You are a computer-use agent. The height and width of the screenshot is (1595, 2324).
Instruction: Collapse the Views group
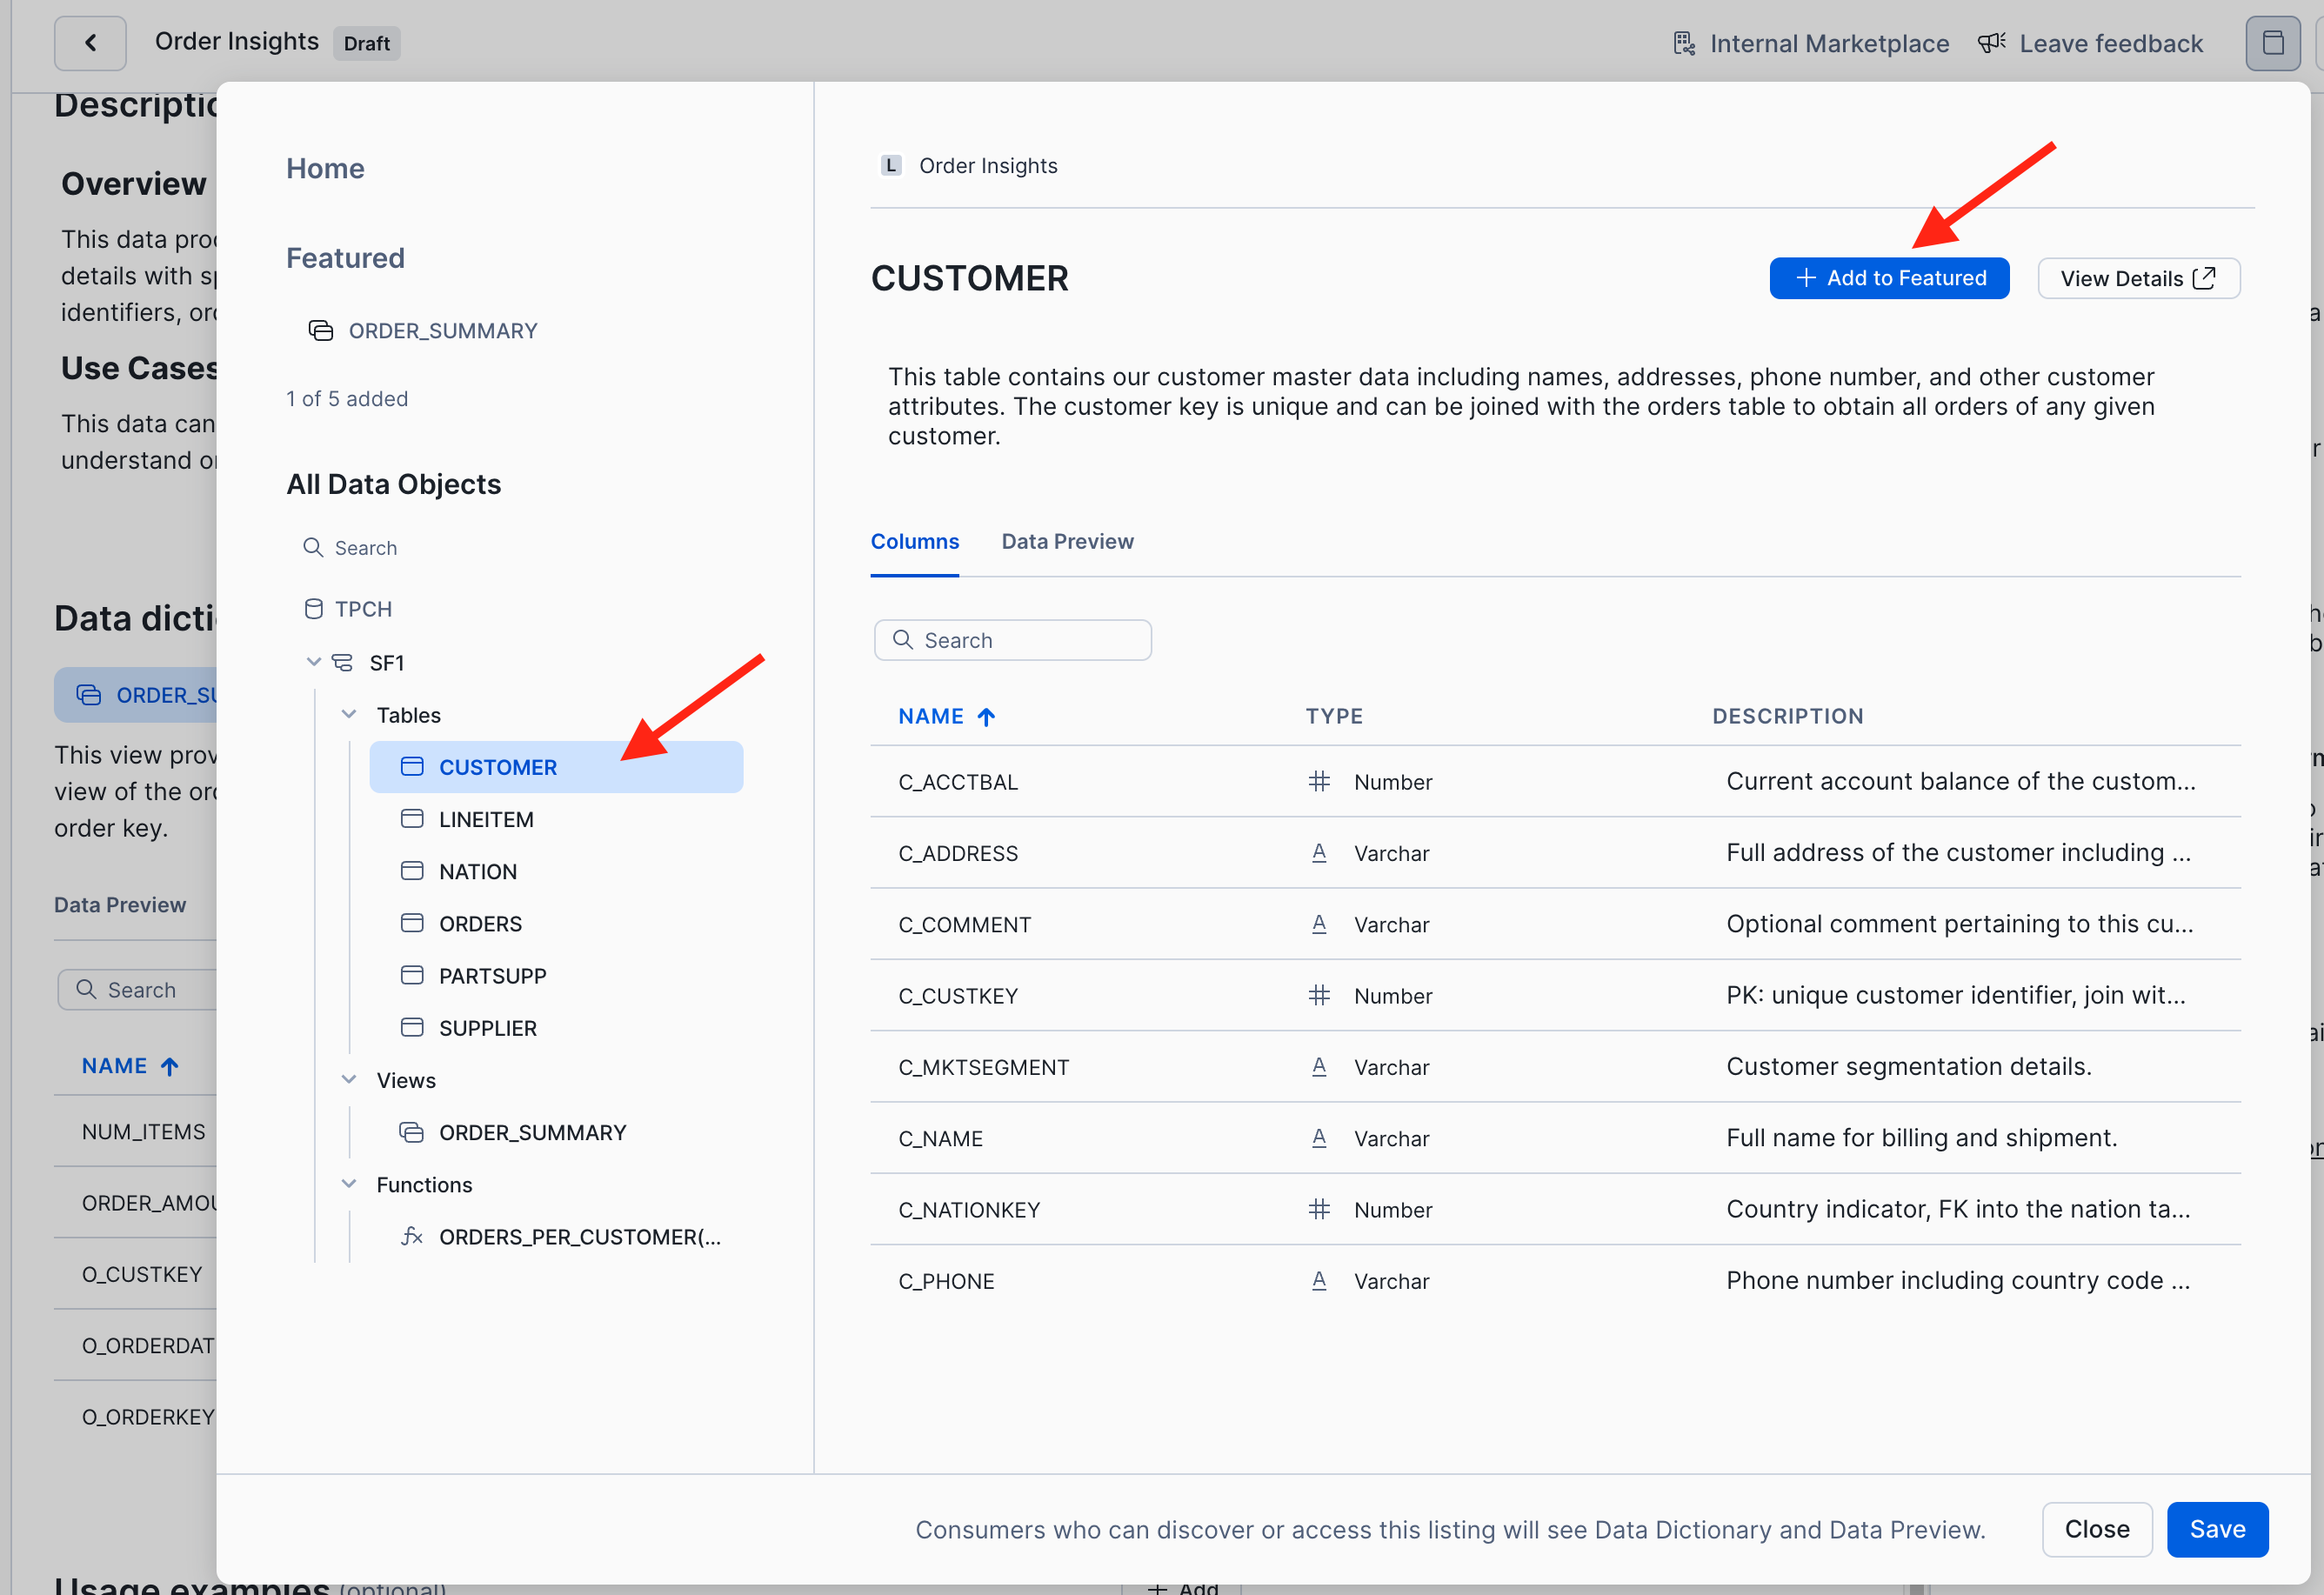point(349,1079)
